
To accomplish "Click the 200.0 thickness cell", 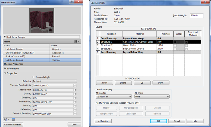I will [x=165, y=49].
